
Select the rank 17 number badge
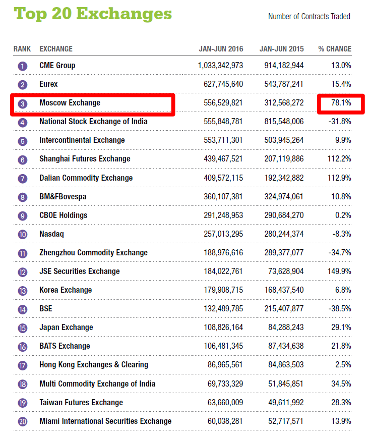[x=22, y=365]
